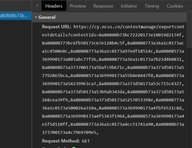Close the request details pane
The width and height of the screenshot is (192, 148).
(x=37, y=6)
